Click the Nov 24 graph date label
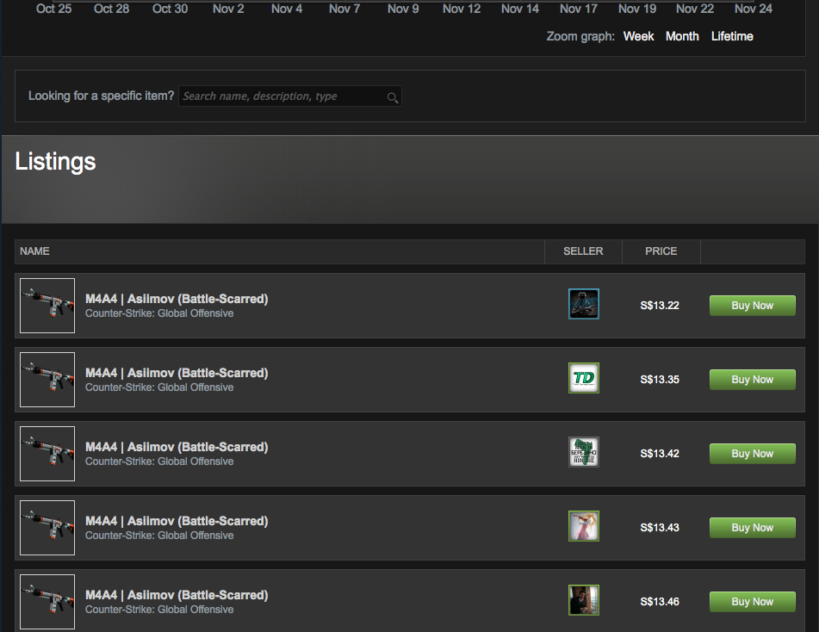Image resolution: width=819 pixels, height=632 pixels. 754,9
